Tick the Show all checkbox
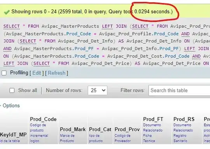 point(12,90)
